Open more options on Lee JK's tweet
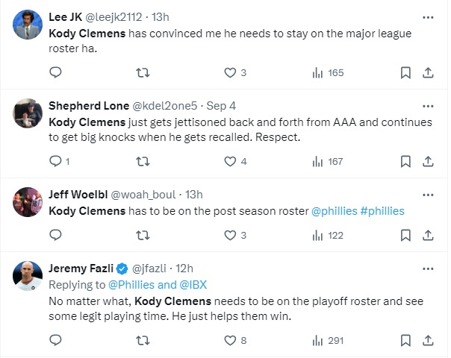Screen dimensions: 451x358 pos(428,16)
